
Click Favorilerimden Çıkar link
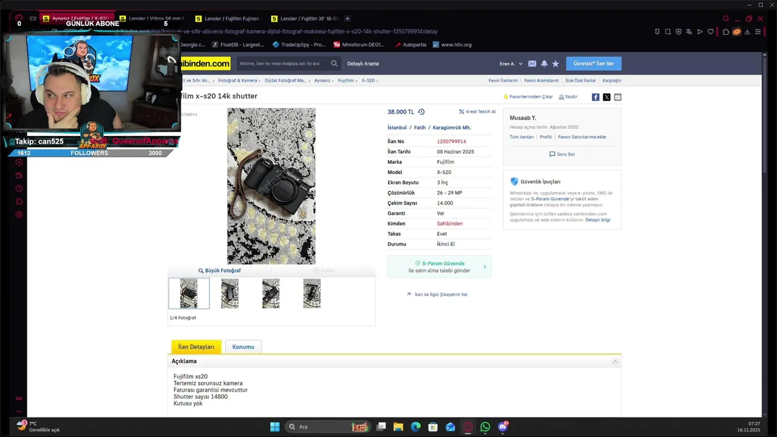pos(528,97)
